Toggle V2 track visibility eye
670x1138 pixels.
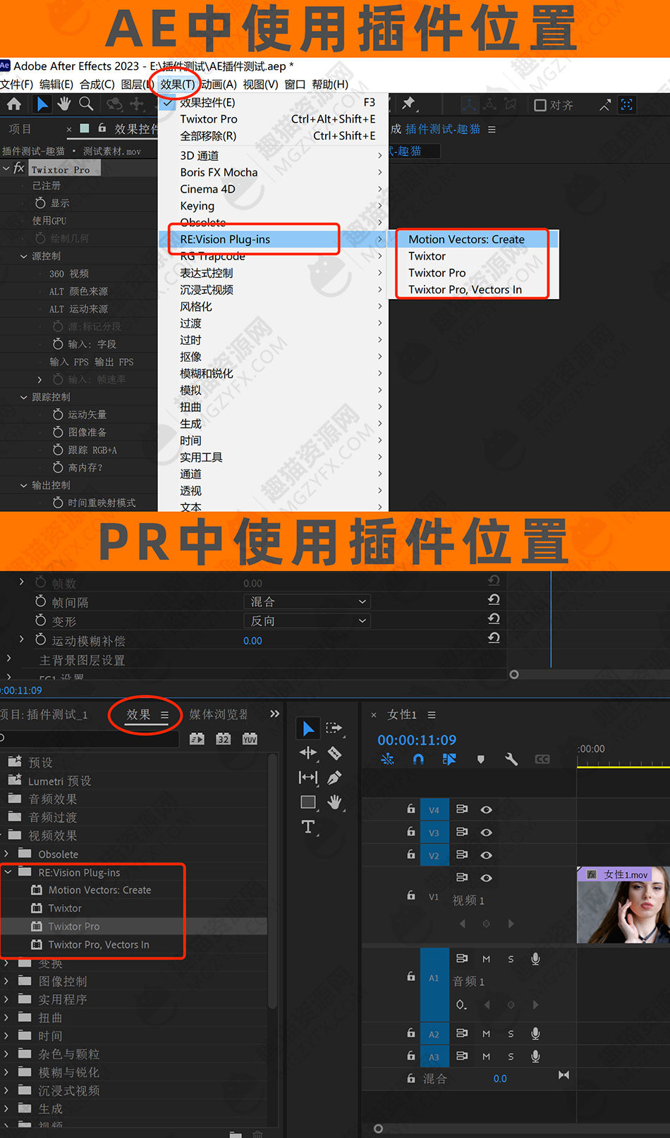[486, 855]
